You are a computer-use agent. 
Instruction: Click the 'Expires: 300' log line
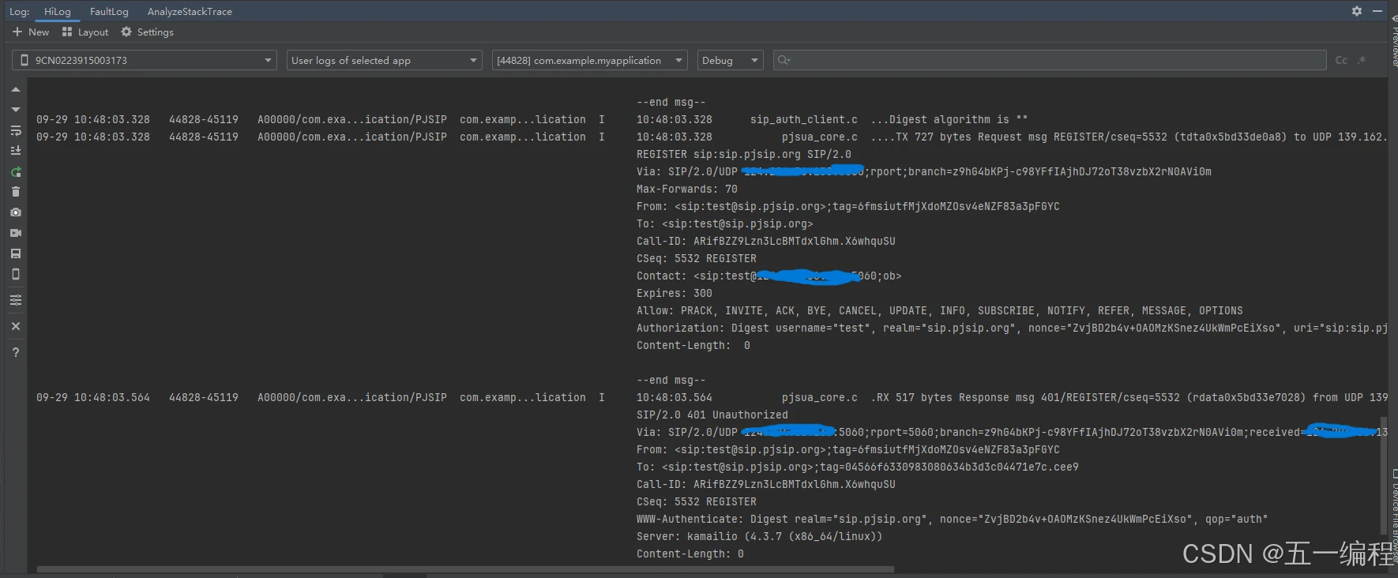[674, 293]
